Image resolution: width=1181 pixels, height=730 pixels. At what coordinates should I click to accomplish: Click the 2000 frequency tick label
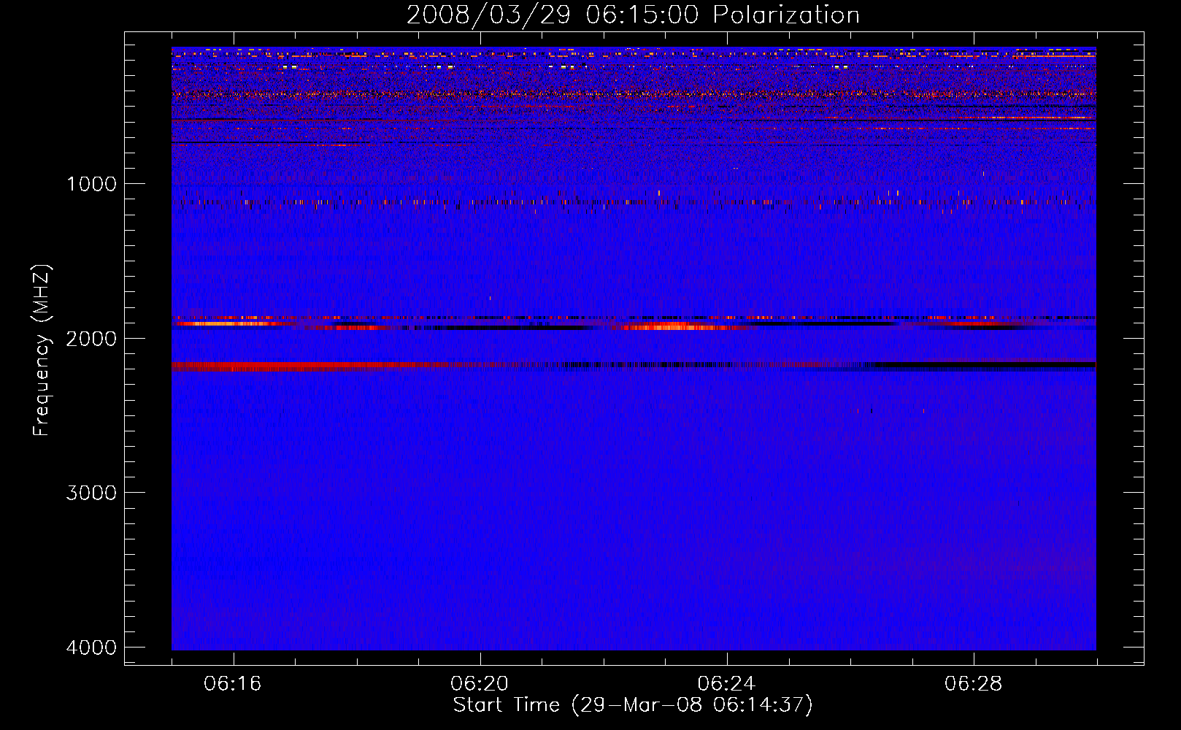(91, 338)
